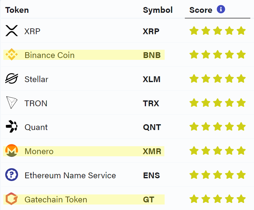Click the Stellar logo icon
Screen dimensions: 254x210
pyautogui.click(x=12, y=78)
